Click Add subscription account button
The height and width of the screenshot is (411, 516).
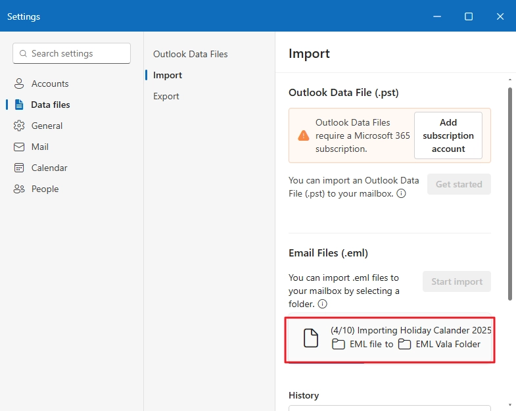448,135
